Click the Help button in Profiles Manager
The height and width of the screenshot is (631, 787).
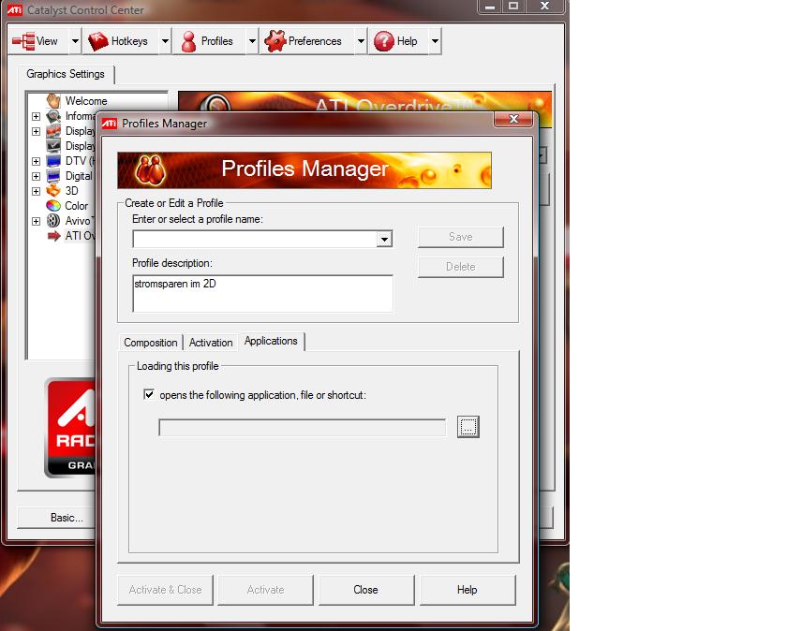468,590
